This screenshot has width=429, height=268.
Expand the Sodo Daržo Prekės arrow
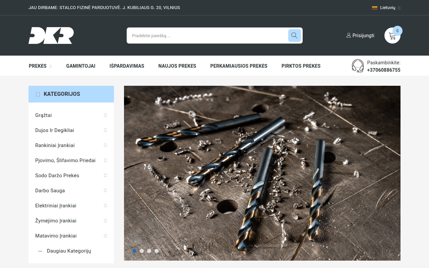pos(105,175)
